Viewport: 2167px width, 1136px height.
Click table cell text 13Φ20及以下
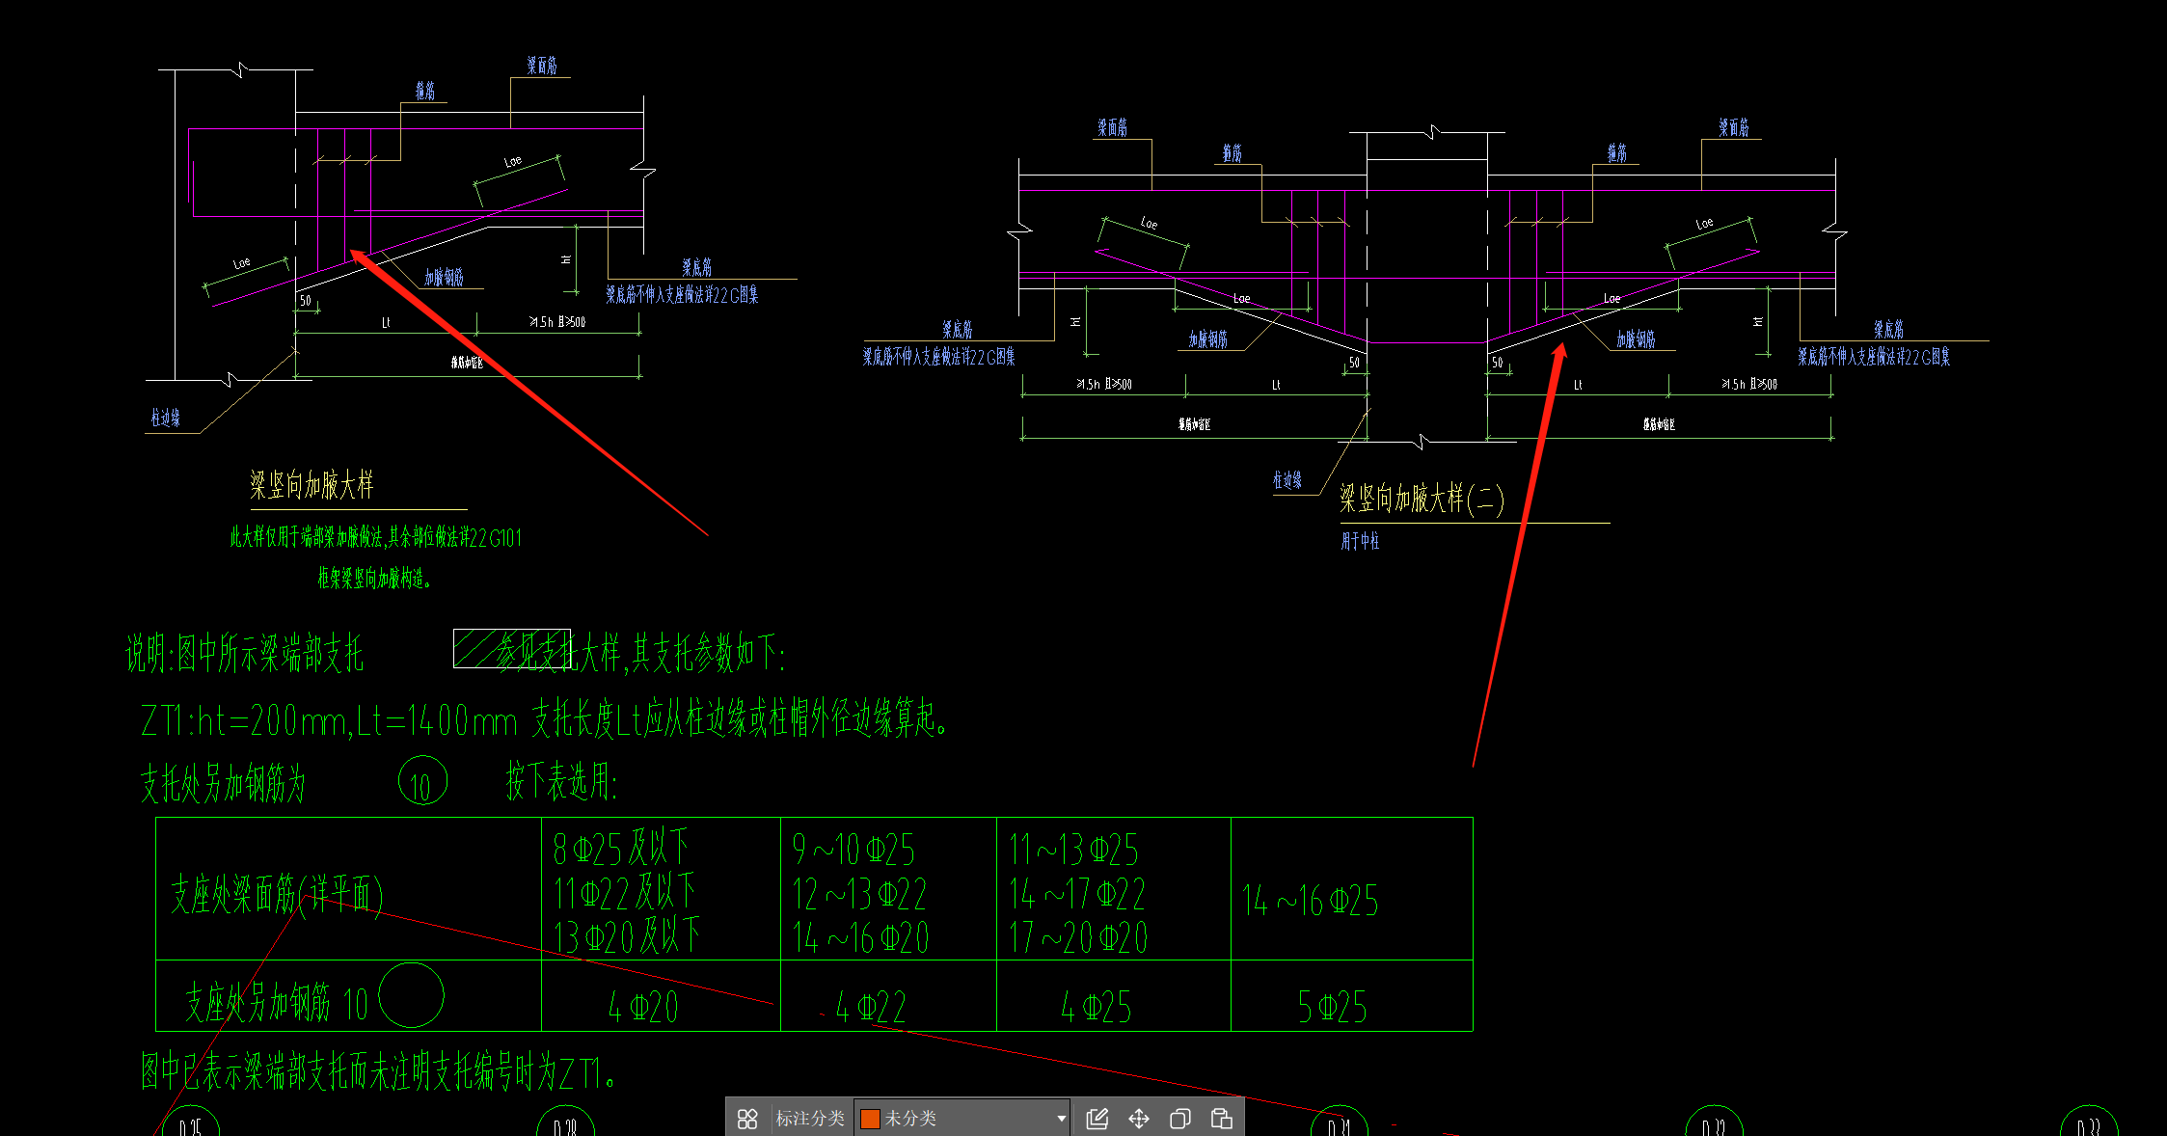(x=627, y=936)
